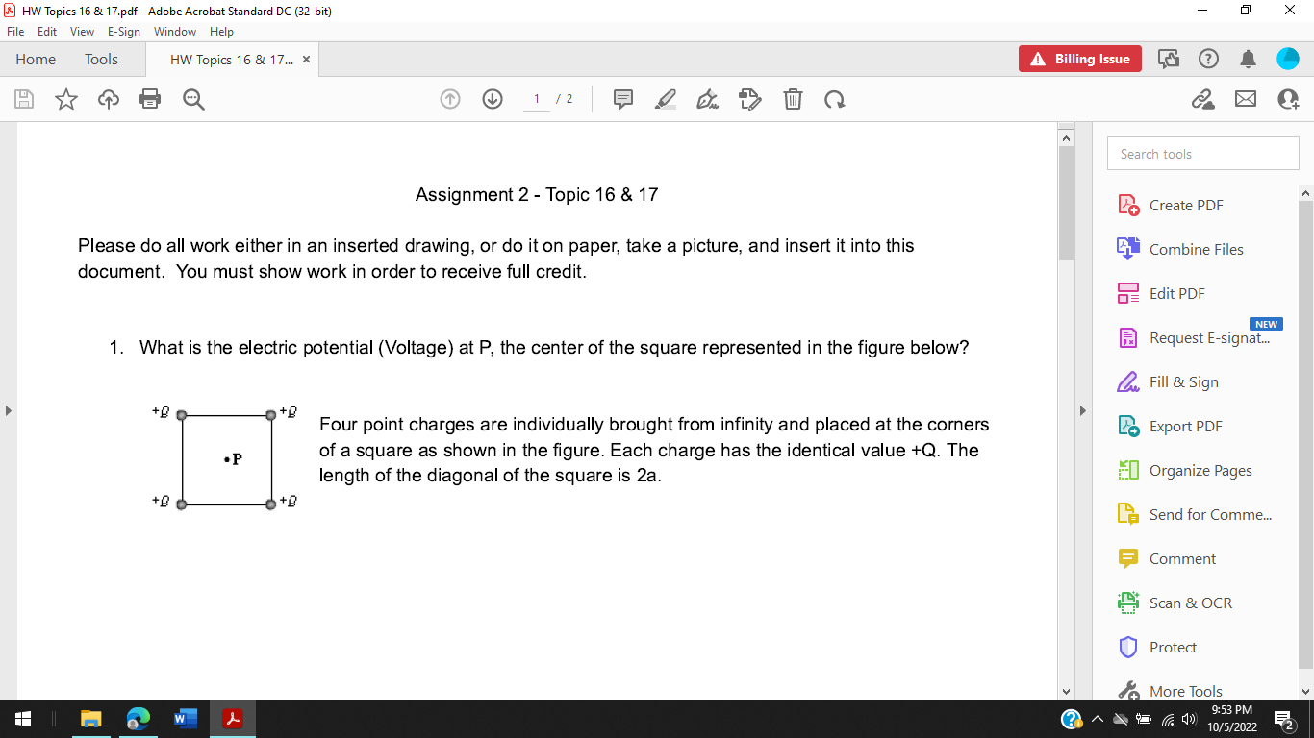
Task: Resolve the Billing Issue
Action: (1079, 59)
